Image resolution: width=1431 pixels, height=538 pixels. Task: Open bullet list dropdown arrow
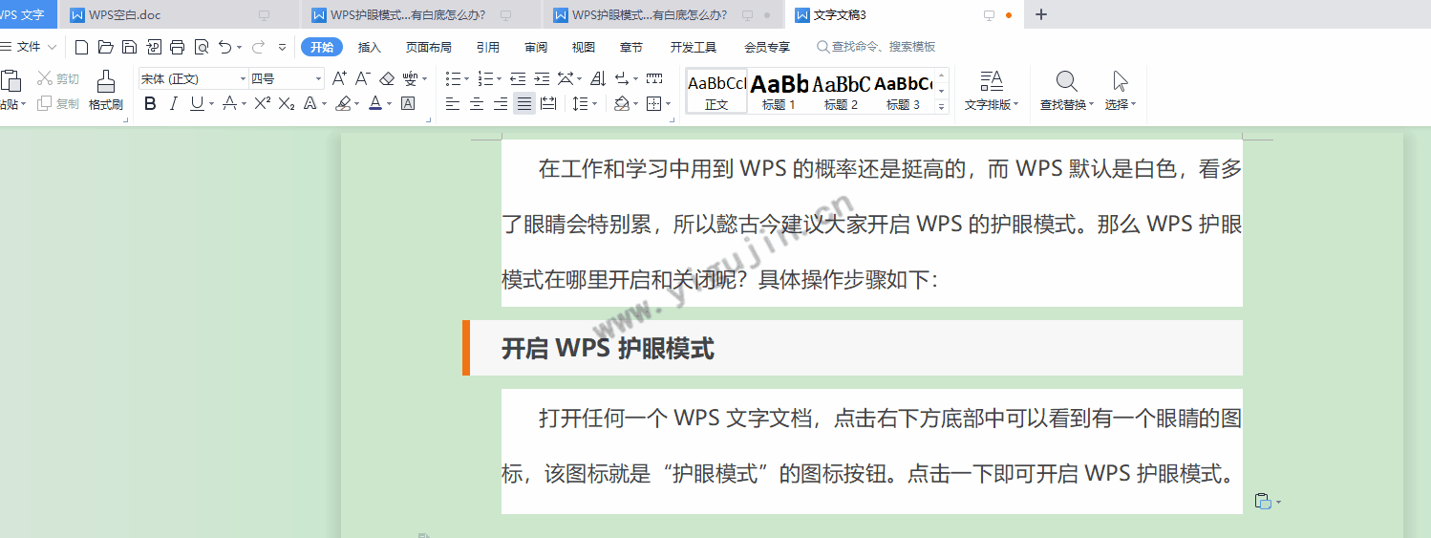point(467,79)
